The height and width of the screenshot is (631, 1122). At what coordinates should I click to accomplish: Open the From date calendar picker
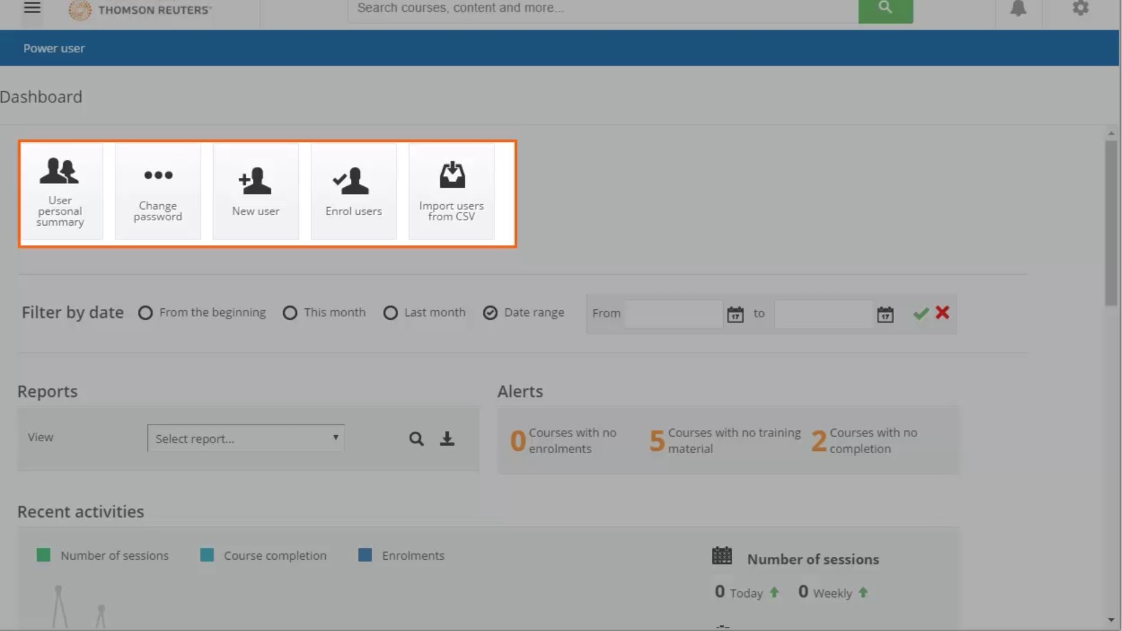735,314
